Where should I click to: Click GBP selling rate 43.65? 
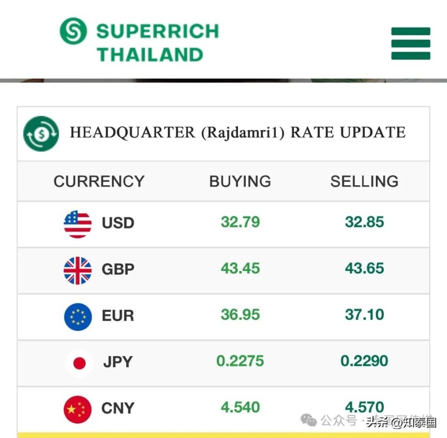coord(364,268)
